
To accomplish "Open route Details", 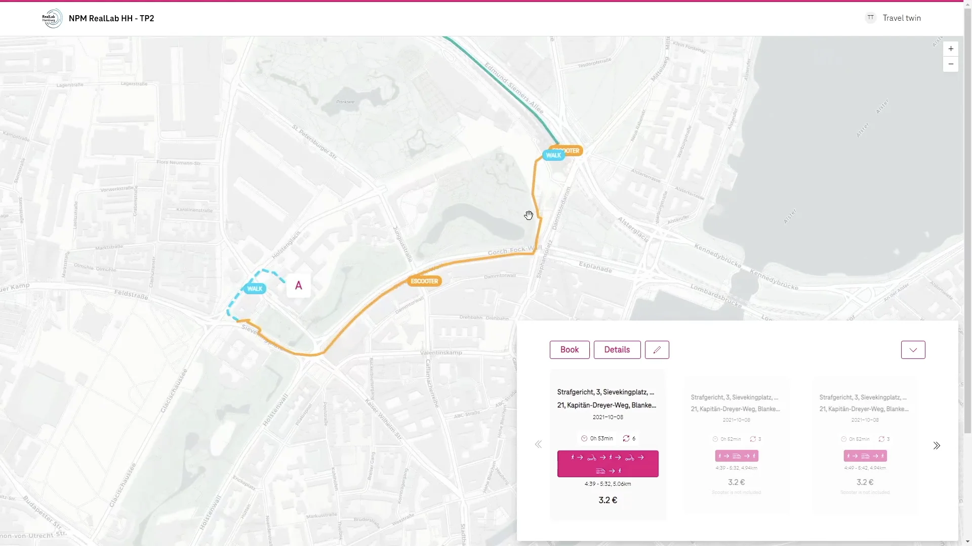I will coord(617,350).
